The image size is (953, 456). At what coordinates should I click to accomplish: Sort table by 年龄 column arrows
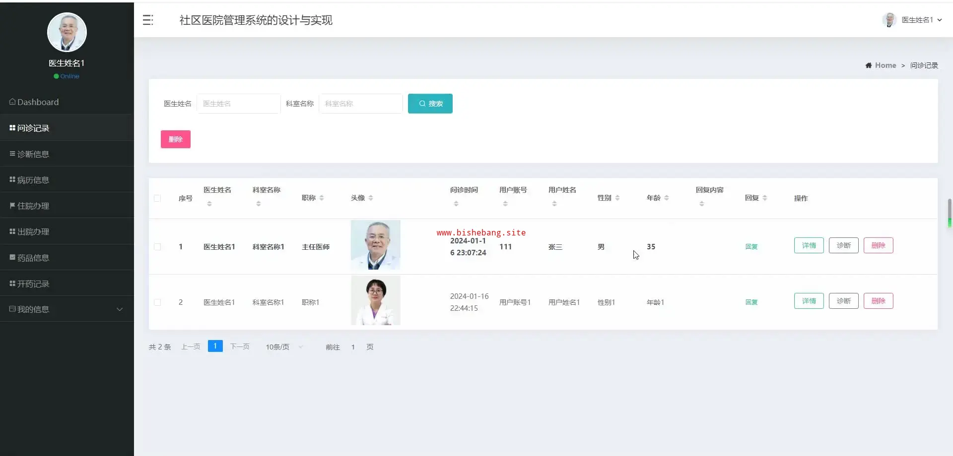[667, 198]
